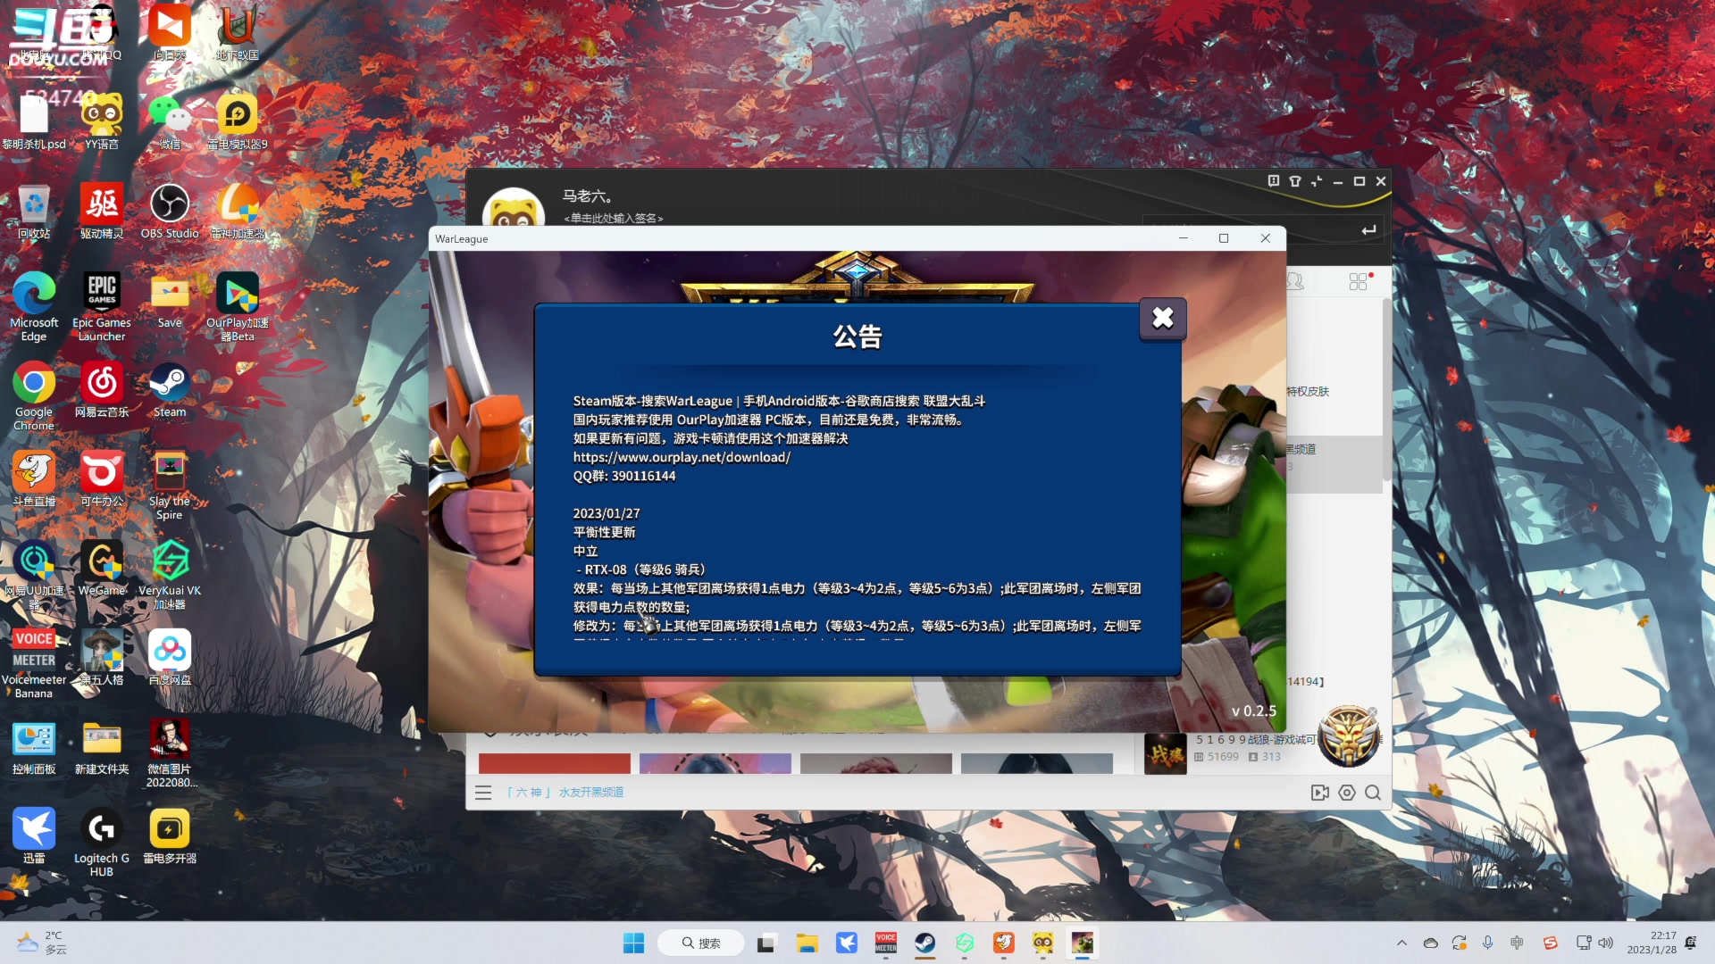Open the ourplay.net download link in announcement

[x=682, y=457]
